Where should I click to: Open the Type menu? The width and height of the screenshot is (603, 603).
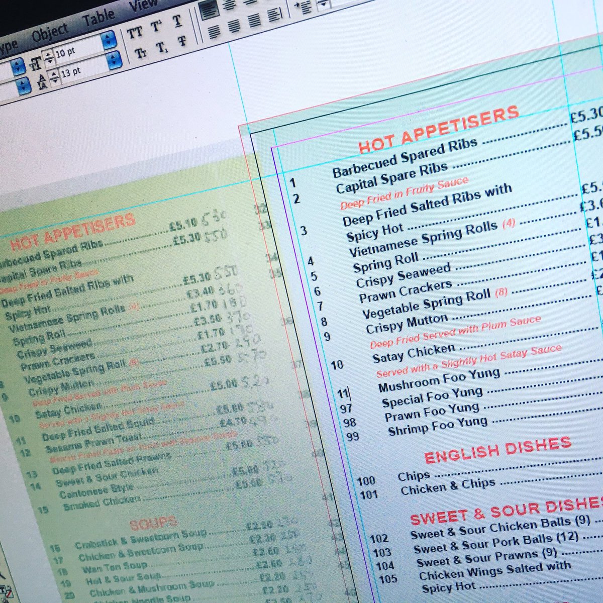click(x=9, y=47)
